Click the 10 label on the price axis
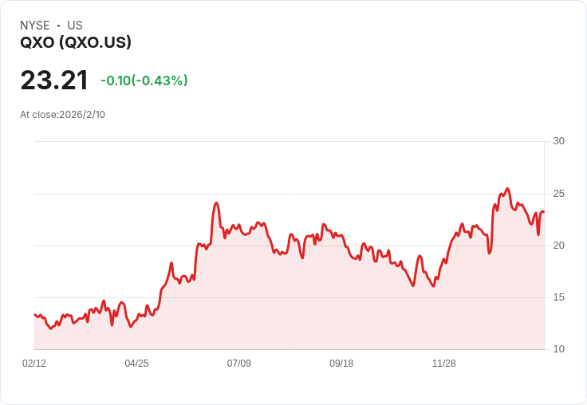This screenshot has width=587, height=405. tap(559, 349)
